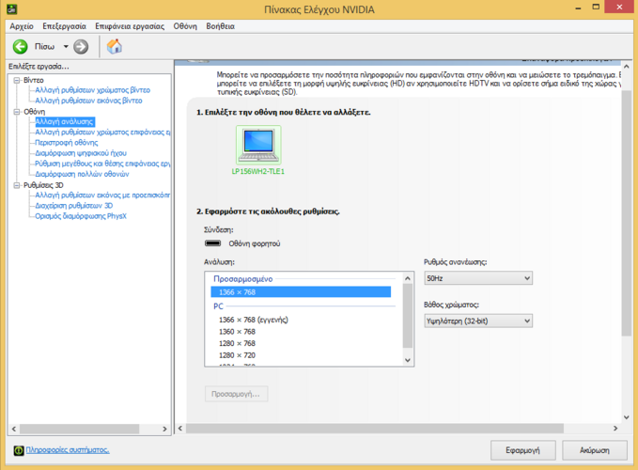The image size is (638, 470).
Task: Open the refresh rate 50Hz dropdown
Action: pyautogui.click(x=478, y=278)
